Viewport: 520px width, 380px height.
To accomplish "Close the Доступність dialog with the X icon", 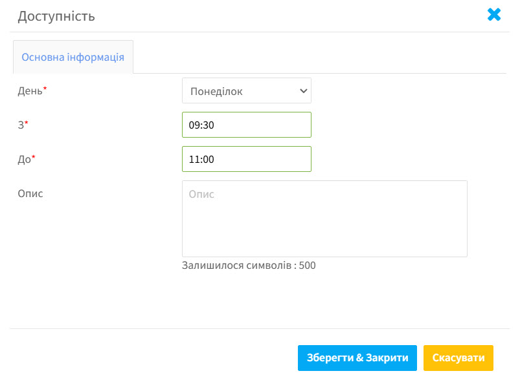I will (x=494, y=15).
